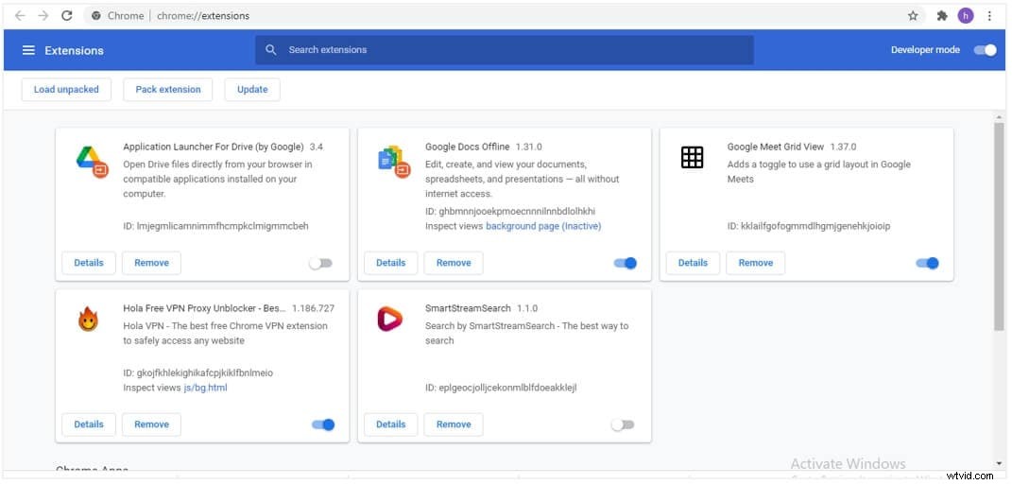Click the Google Docs Offline icon
The height and width of the screenshot is (485, 1012).
coord(394,162)
